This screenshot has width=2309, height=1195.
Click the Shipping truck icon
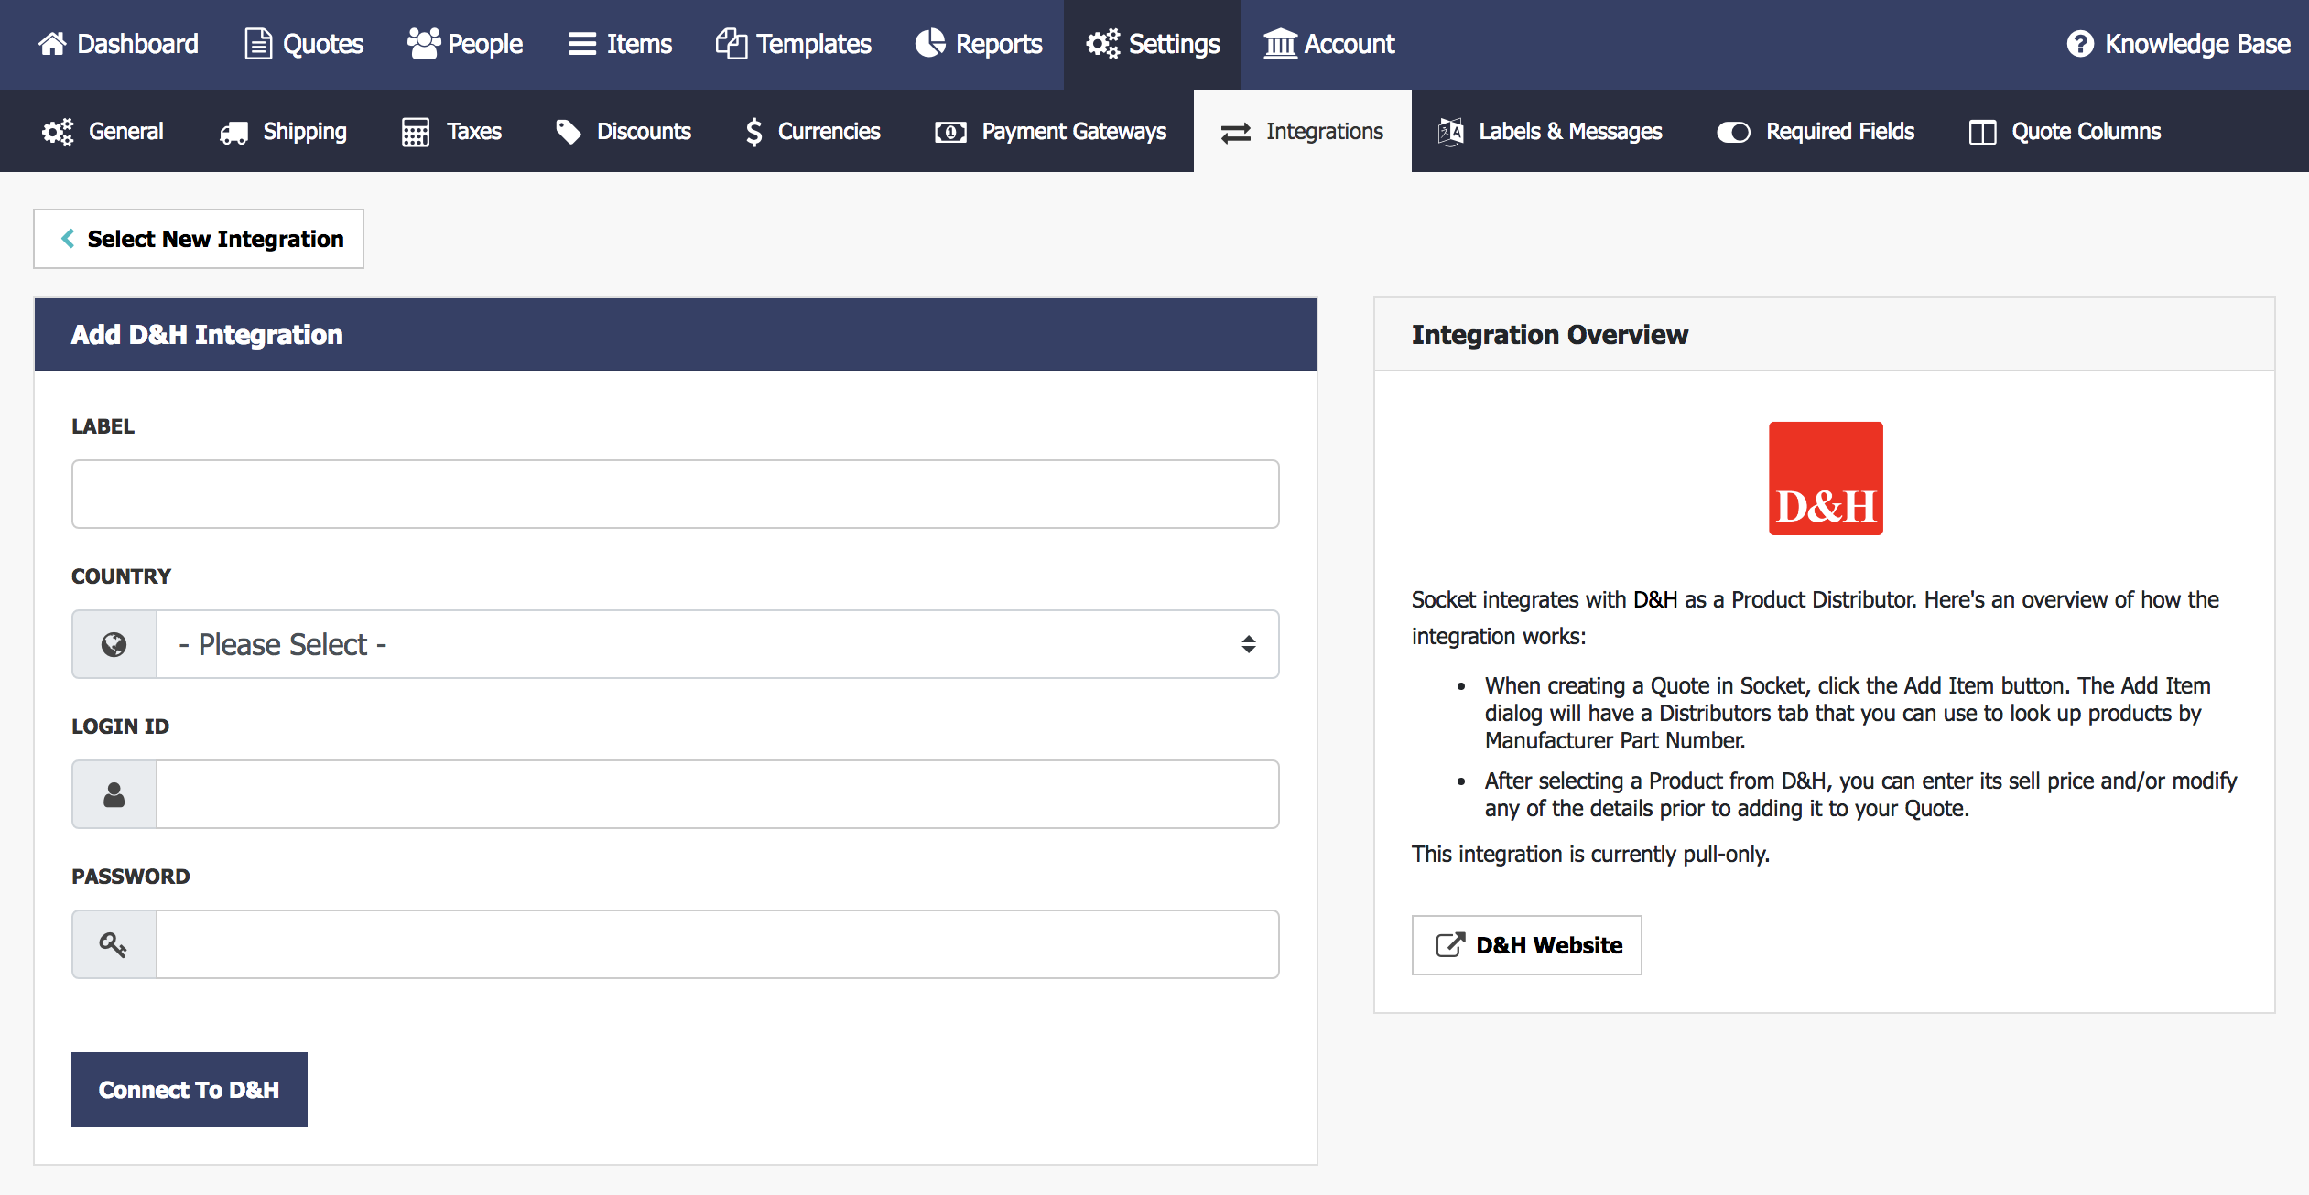point(233,133)
